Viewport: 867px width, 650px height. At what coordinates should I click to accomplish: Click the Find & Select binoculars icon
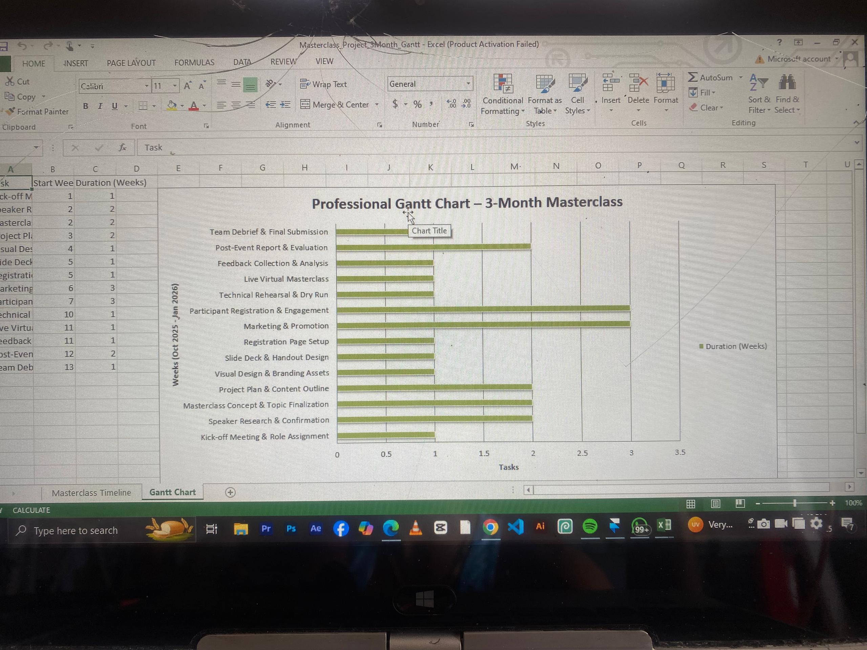click(x=787, y=83)
